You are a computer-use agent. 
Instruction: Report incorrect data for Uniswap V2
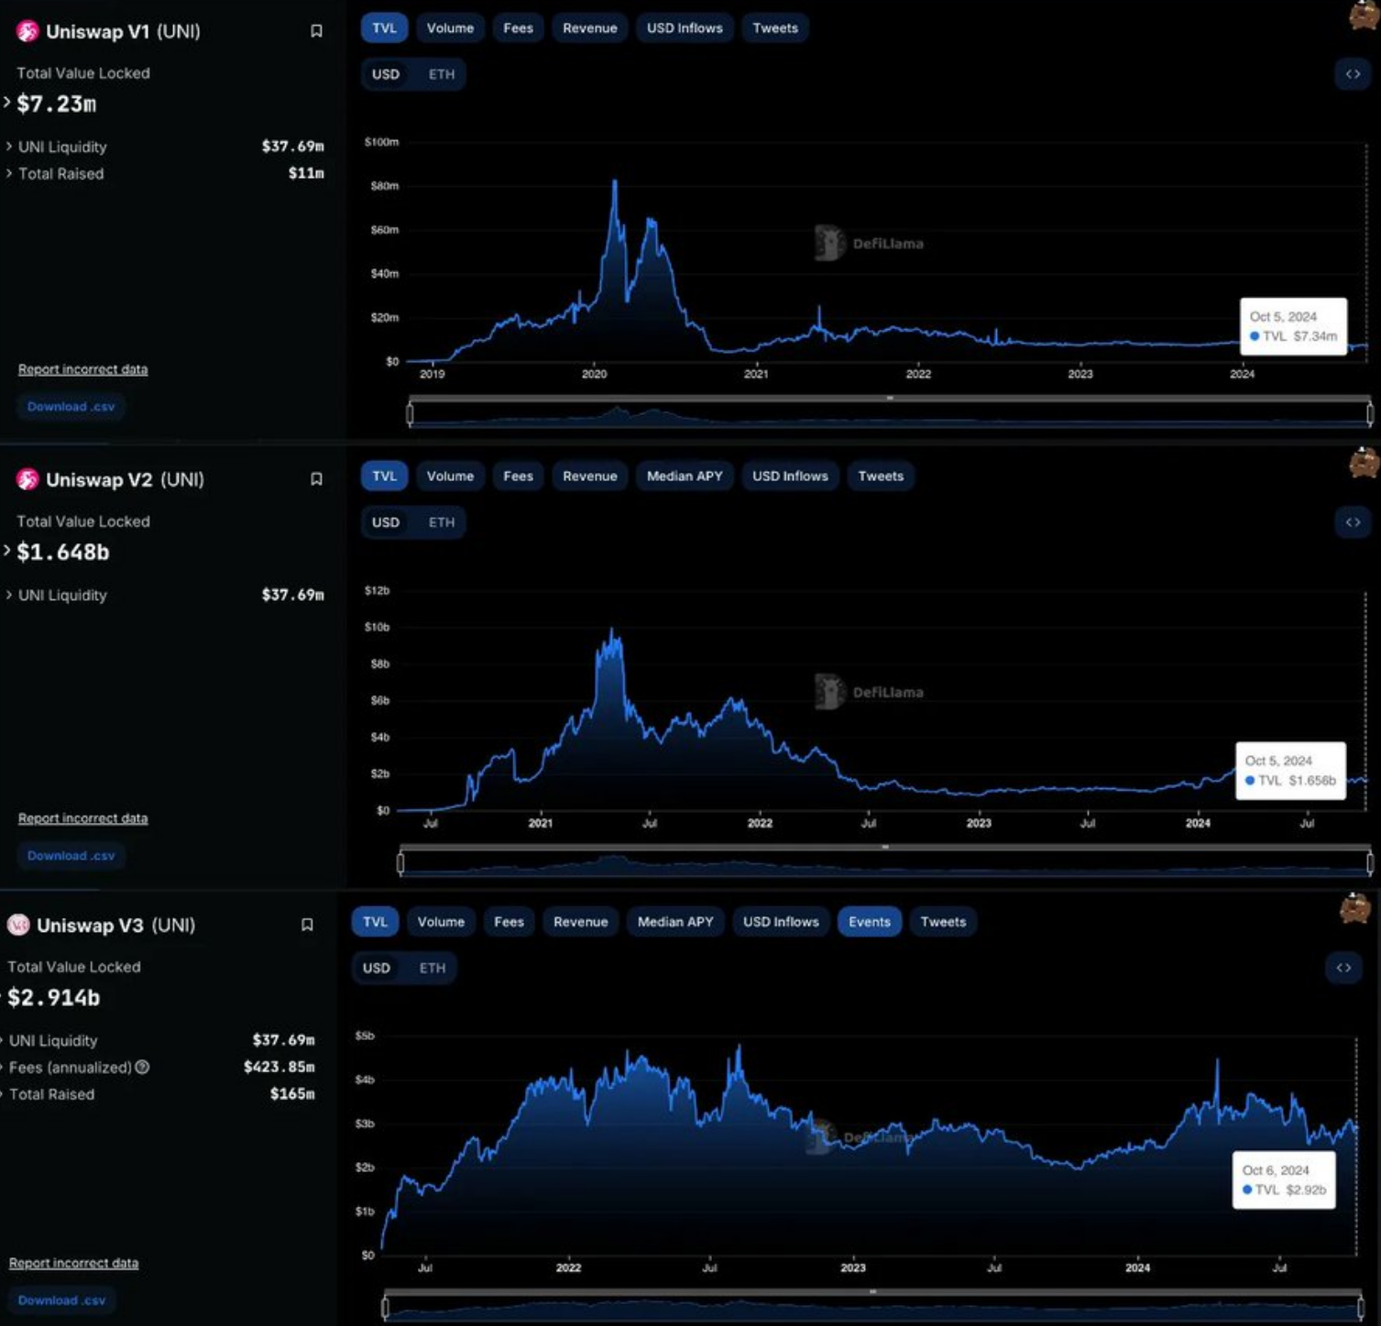coord(82,818)
